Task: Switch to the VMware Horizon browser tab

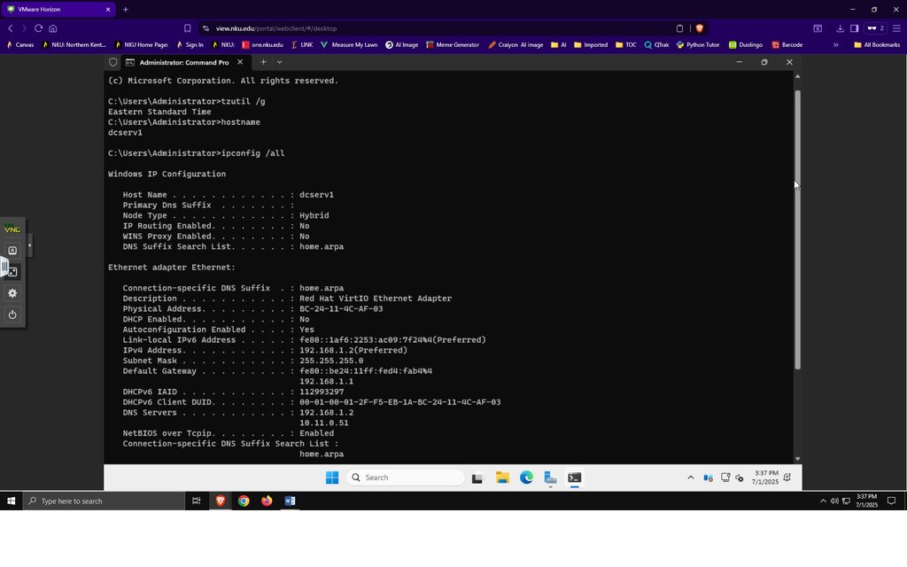Action: (58, 9)
